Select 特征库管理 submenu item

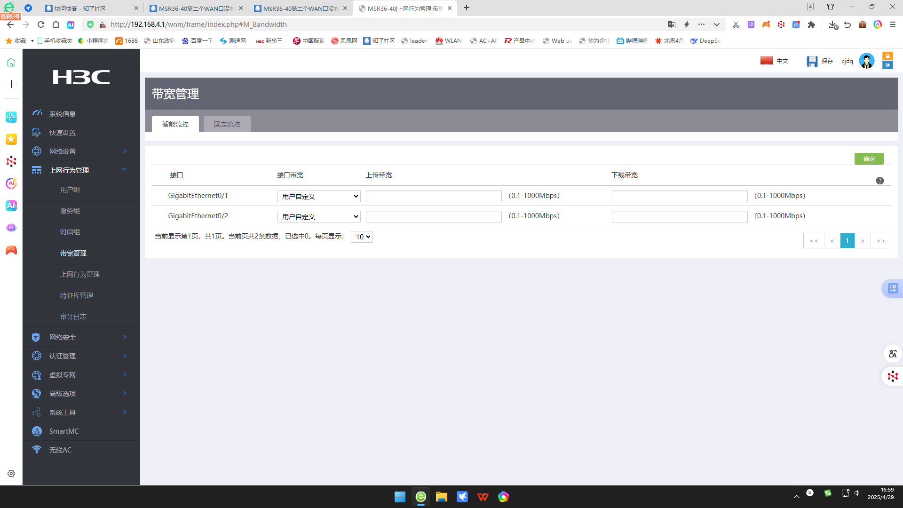77,295
